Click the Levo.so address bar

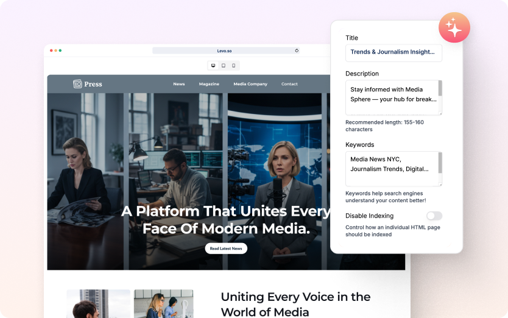point(225,51)
